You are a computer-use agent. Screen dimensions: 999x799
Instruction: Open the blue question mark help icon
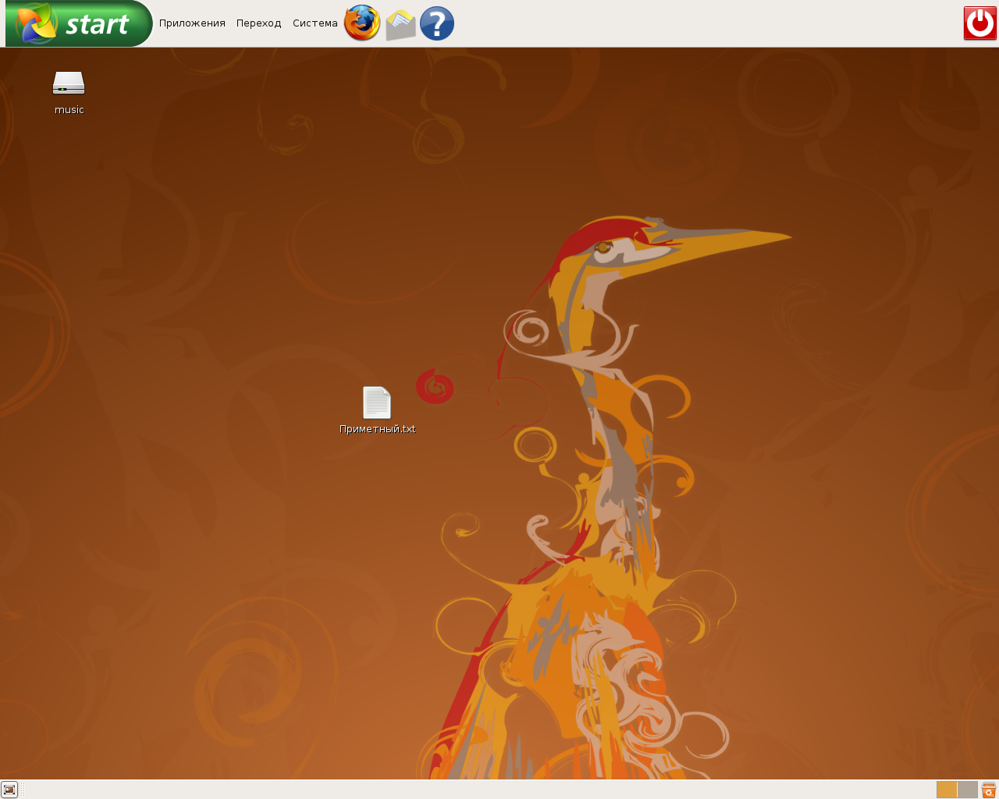pyautogui.click(x=437, y=23)
